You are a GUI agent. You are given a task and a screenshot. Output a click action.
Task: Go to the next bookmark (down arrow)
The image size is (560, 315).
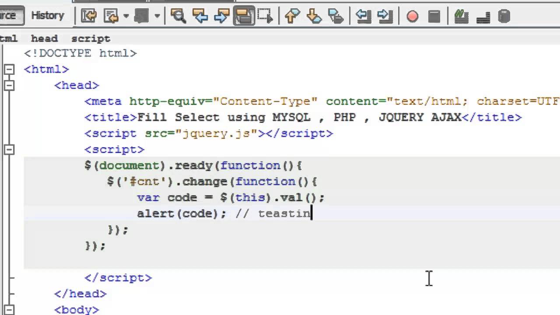[314, 16]
